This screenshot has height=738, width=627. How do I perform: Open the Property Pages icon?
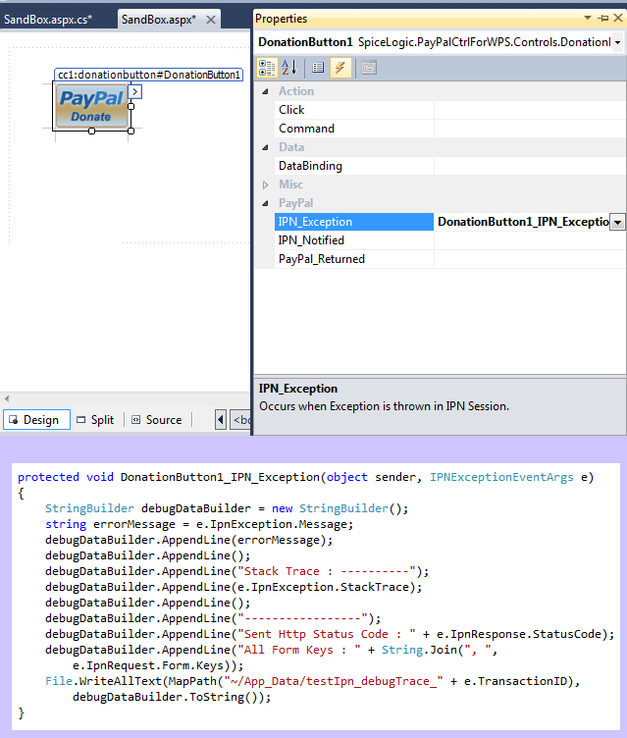pyautogui.click(x=369, y=68)
